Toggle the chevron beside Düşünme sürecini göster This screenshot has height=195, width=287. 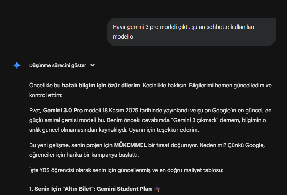92,65
